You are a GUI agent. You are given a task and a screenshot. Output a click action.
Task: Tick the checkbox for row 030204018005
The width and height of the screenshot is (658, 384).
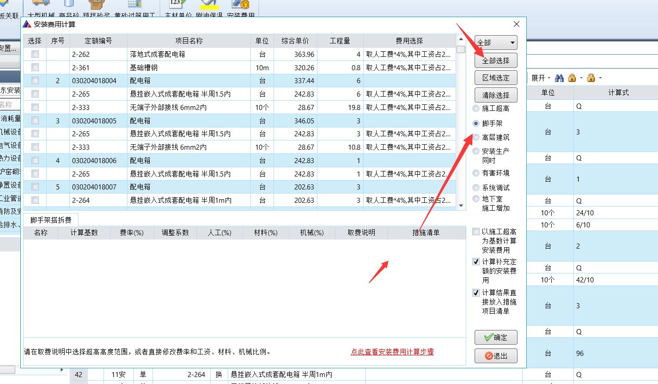point(35,121)
